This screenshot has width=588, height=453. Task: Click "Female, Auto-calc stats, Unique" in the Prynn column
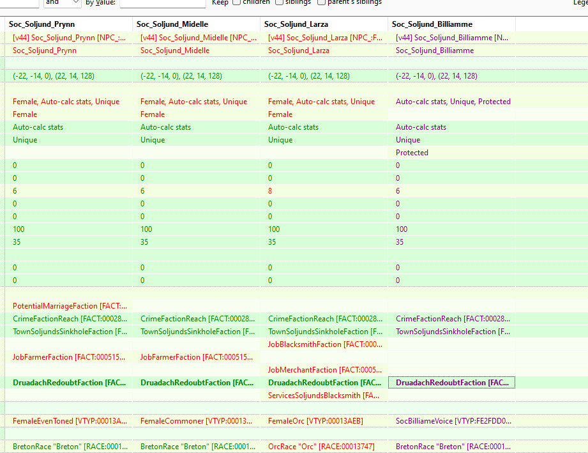coord(68,102)
